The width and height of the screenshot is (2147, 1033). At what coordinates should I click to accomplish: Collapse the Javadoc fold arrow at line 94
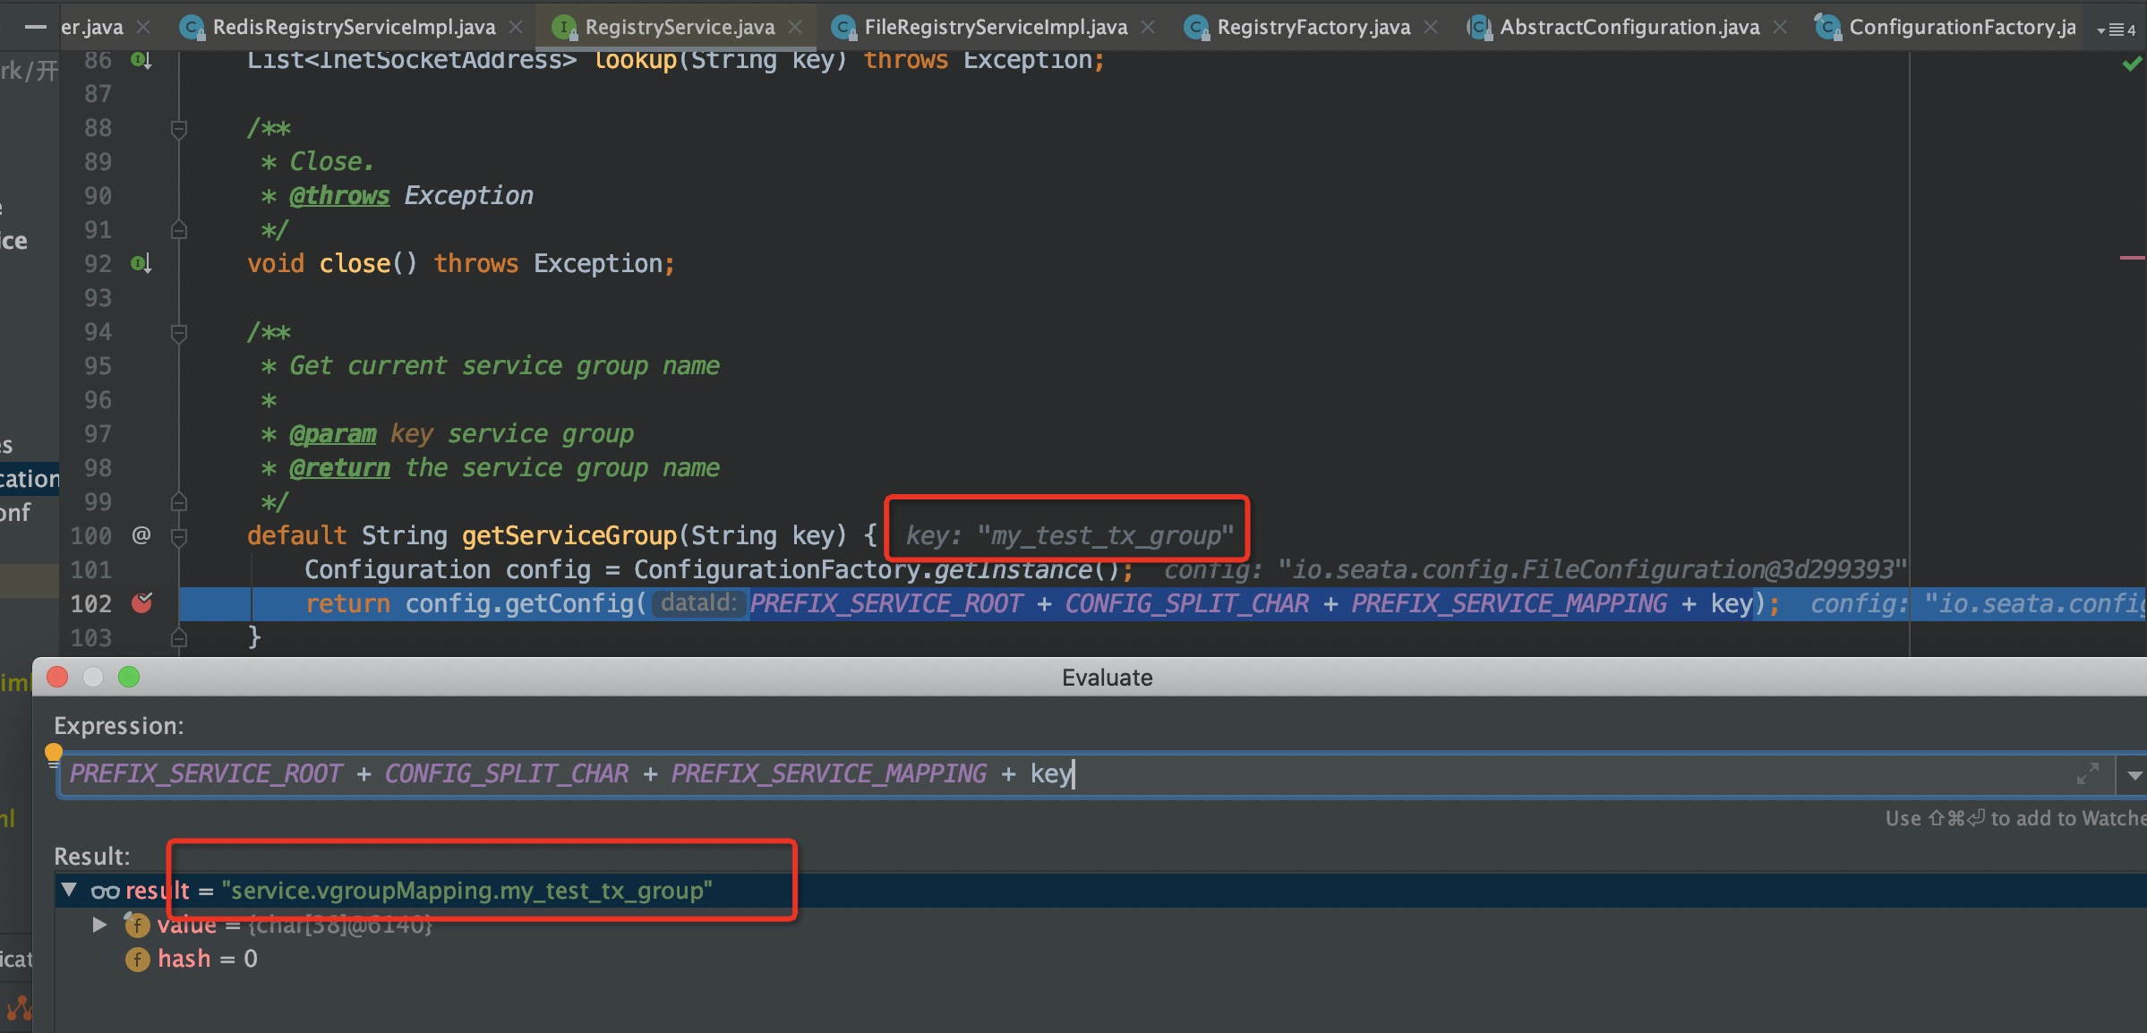coord(179,332)
